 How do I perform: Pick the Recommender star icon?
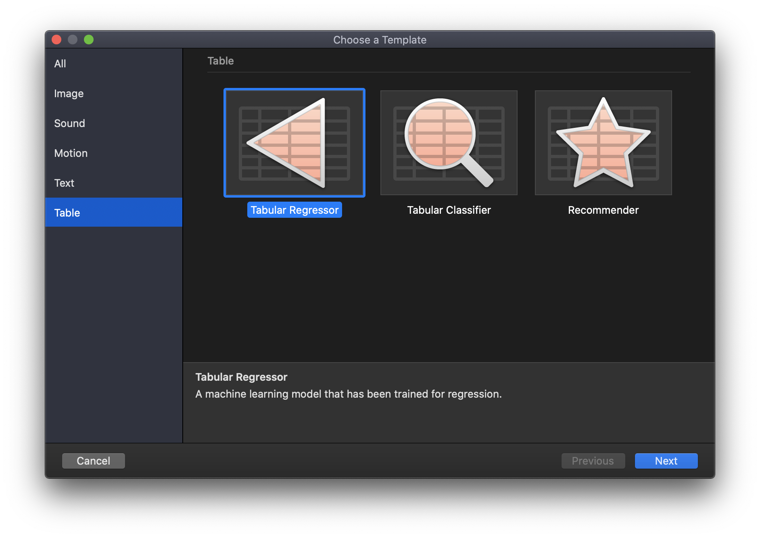click(603, 143)
